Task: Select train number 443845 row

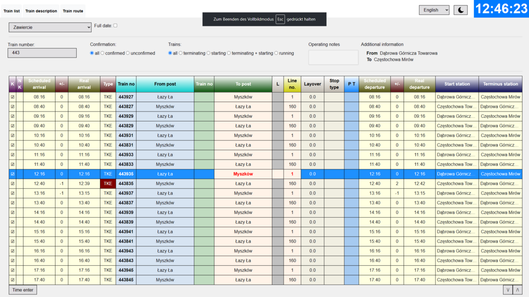Action: tap(126, 280)
